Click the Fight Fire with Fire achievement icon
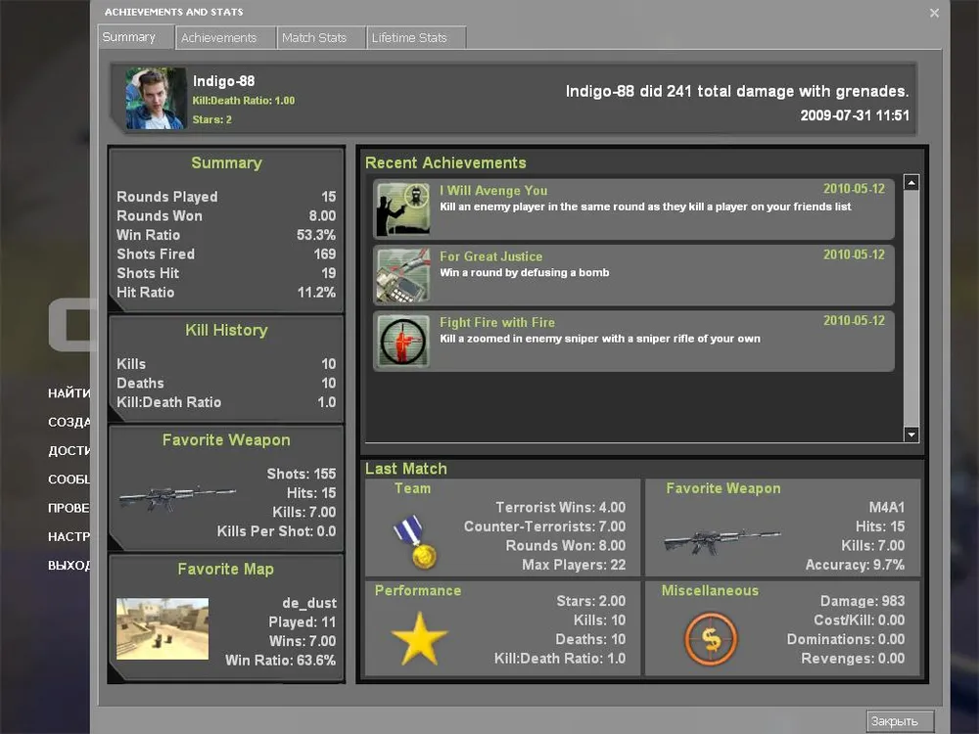The image size is (979, 734). [402, 341]
